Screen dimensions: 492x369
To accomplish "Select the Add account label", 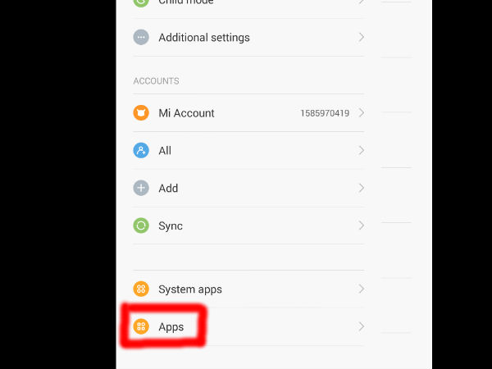I will click(x=168, y=189).
